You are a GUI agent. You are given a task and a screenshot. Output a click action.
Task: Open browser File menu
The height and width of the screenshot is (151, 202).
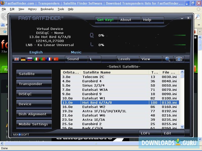pos(4,9)
